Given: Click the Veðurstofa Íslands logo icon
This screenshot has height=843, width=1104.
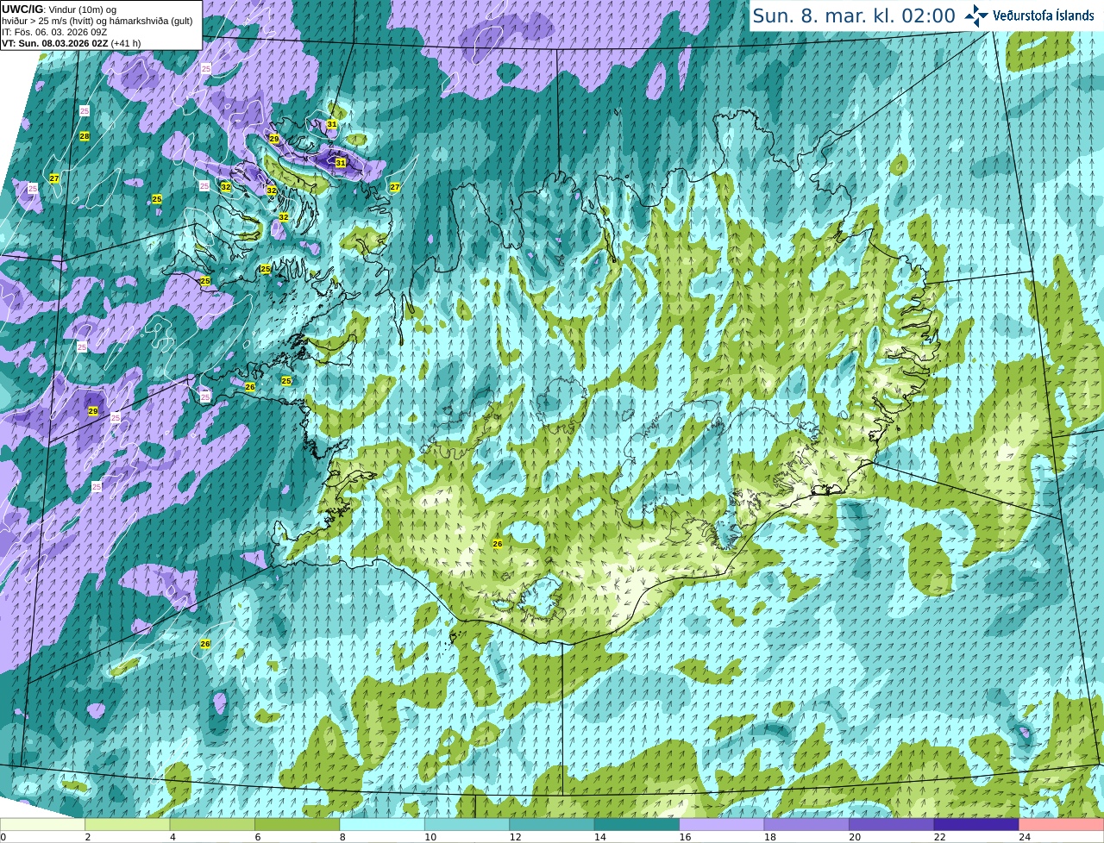Looking at the screenshot, I should (976, 16).
